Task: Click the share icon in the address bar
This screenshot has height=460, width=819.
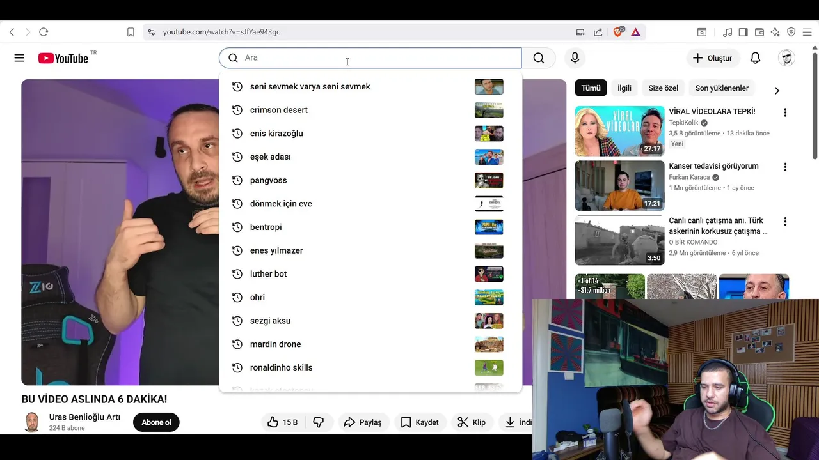Action: [598, 32]
